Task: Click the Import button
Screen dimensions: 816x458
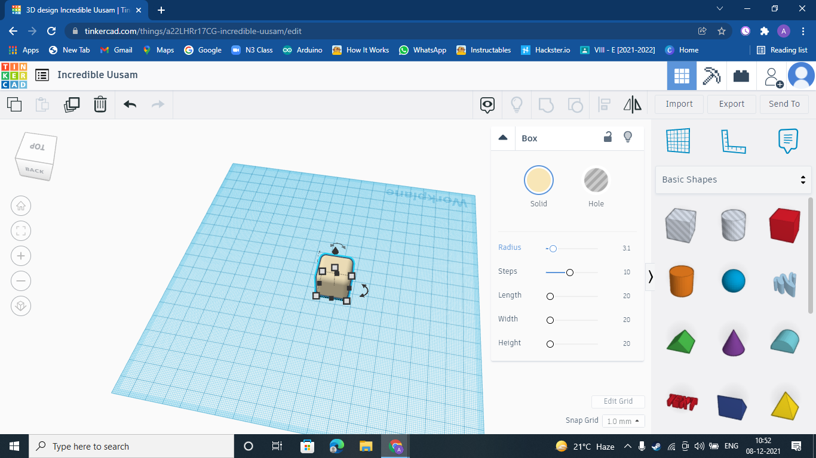Action: 679,104
